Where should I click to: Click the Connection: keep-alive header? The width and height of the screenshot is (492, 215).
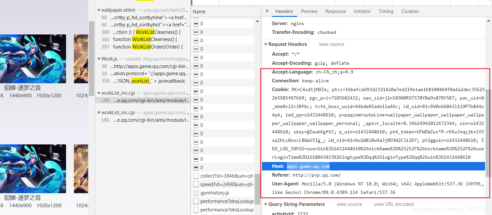click(x=300, y=81)
